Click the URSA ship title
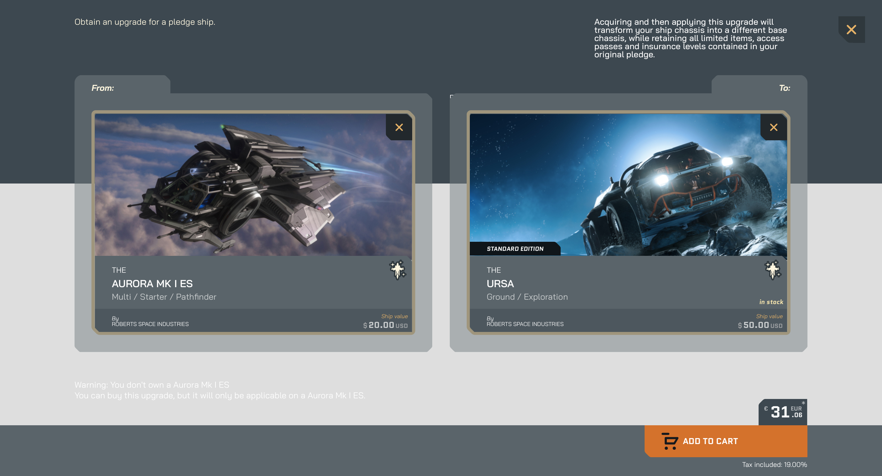 tap(500, 283)
